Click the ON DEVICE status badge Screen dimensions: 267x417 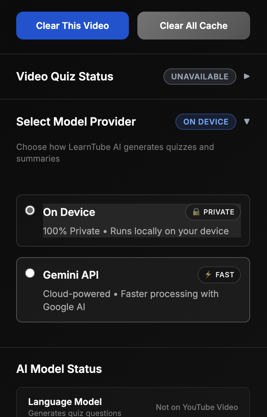point(206,121)
